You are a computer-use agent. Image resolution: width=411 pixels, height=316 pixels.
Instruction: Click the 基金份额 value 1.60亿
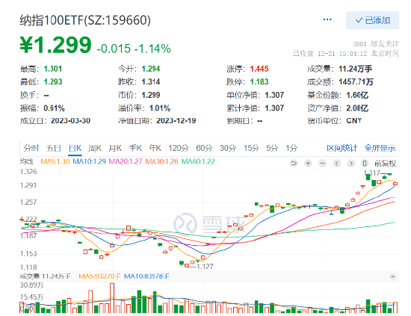357,95
